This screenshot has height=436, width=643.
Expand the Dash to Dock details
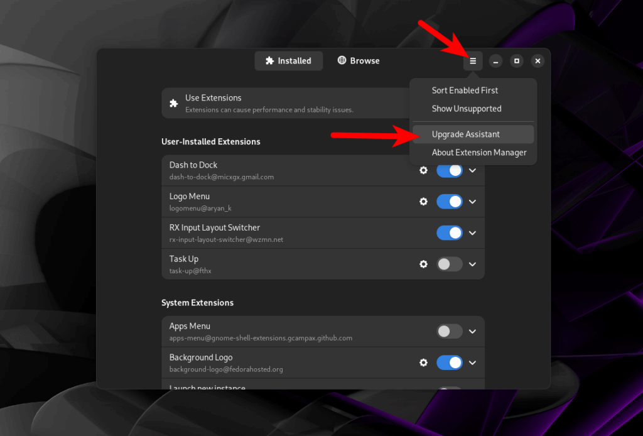(473, 170)
